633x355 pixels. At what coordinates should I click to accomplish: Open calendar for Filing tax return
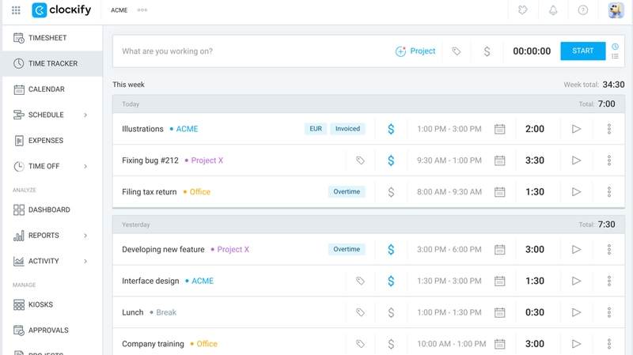pyautogui.click(x=500, y=192)
